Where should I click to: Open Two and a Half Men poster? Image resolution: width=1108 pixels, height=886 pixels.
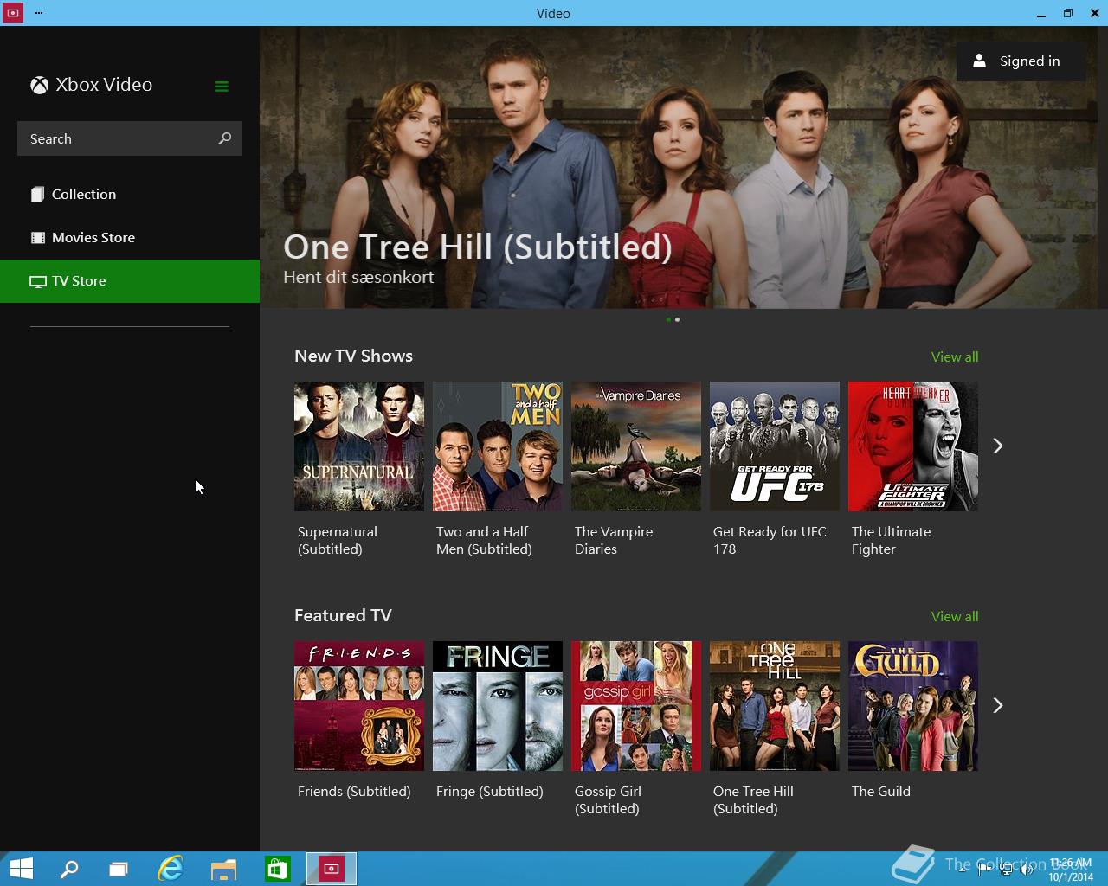click(x=498, y=446)
